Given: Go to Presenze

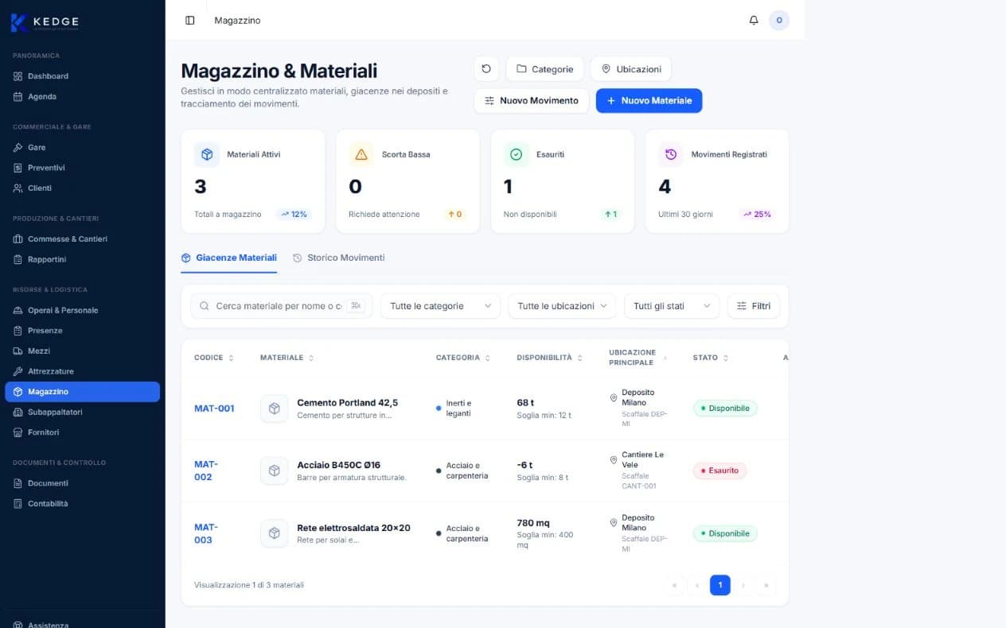Looking at the screenshot, I should [82, 331].
